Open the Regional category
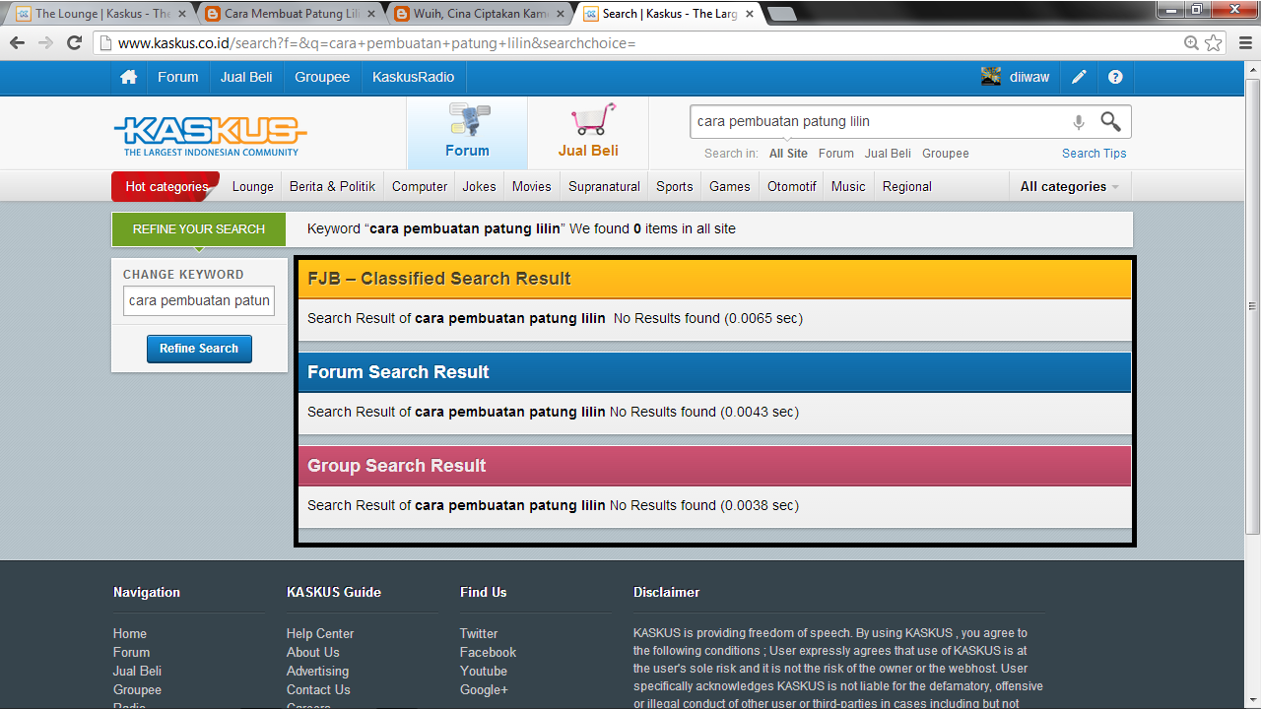 pyautogui.click(x=907, y=186)
